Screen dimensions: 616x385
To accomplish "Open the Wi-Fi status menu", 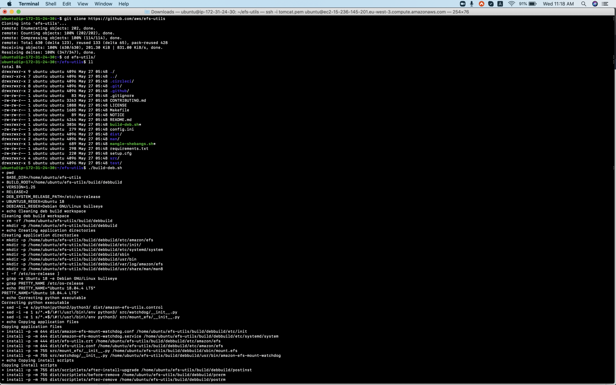I will pos(511,4).
